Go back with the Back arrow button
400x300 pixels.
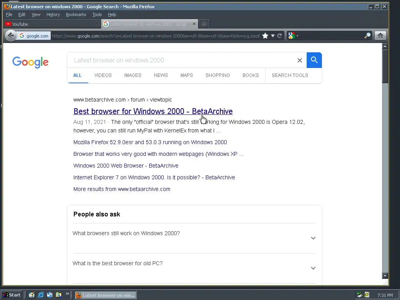(11, 36)
